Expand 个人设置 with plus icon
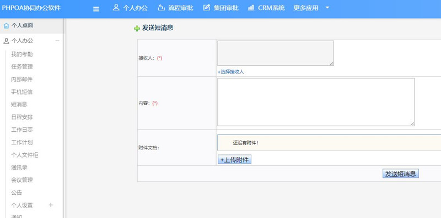 coord(51,205)
